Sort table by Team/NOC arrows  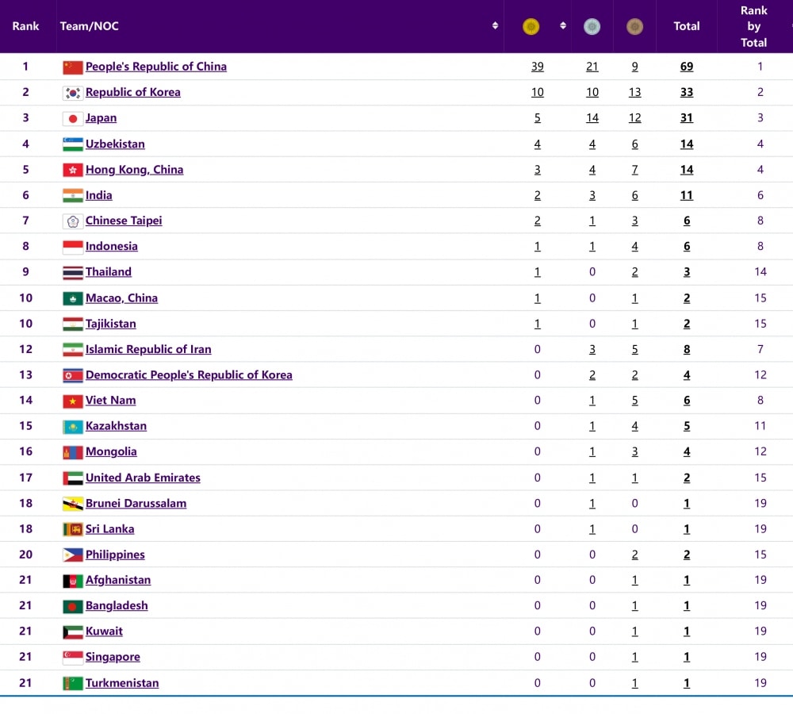click(x=495, y=25)
